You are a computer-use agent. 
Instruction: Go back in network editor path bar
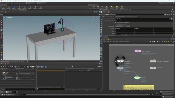(104, 39)
